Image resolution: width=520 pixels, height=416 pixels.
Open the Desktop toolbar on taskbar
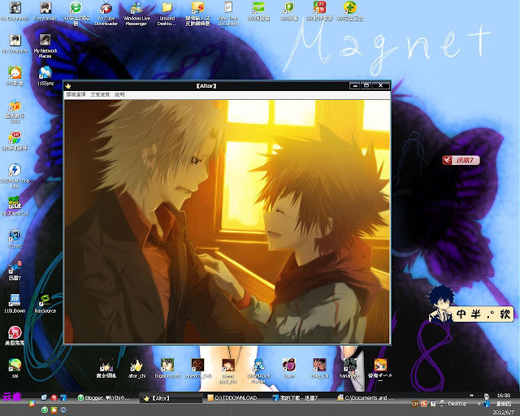point(457,404)
